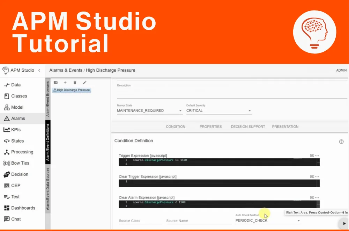Expand the Trigger Expression editor icon
The height and width of the screenshot is (231, 349).
(312, 156)
